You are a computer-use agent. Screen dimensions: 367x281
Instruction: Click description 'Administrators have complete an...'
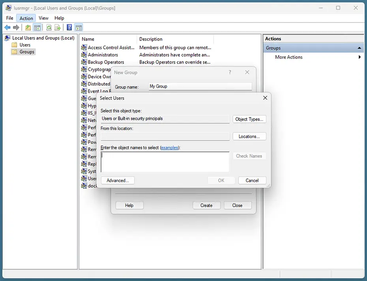click(174, 55)
